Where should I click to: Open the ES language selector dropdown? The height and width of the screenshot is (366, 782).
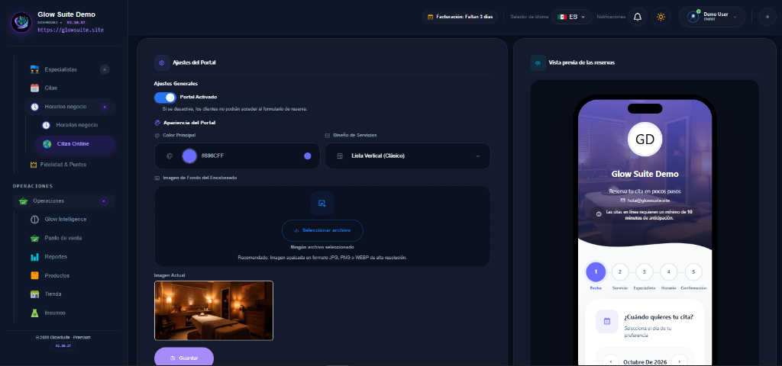[572, 17]
